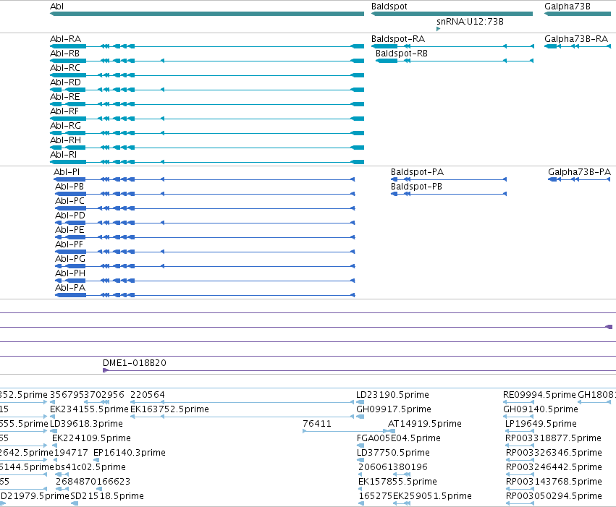Select the RP003326346.5prime EST label
Viewport: 616px width, 507px height.
pyautogui.click(x=554, y=453)
